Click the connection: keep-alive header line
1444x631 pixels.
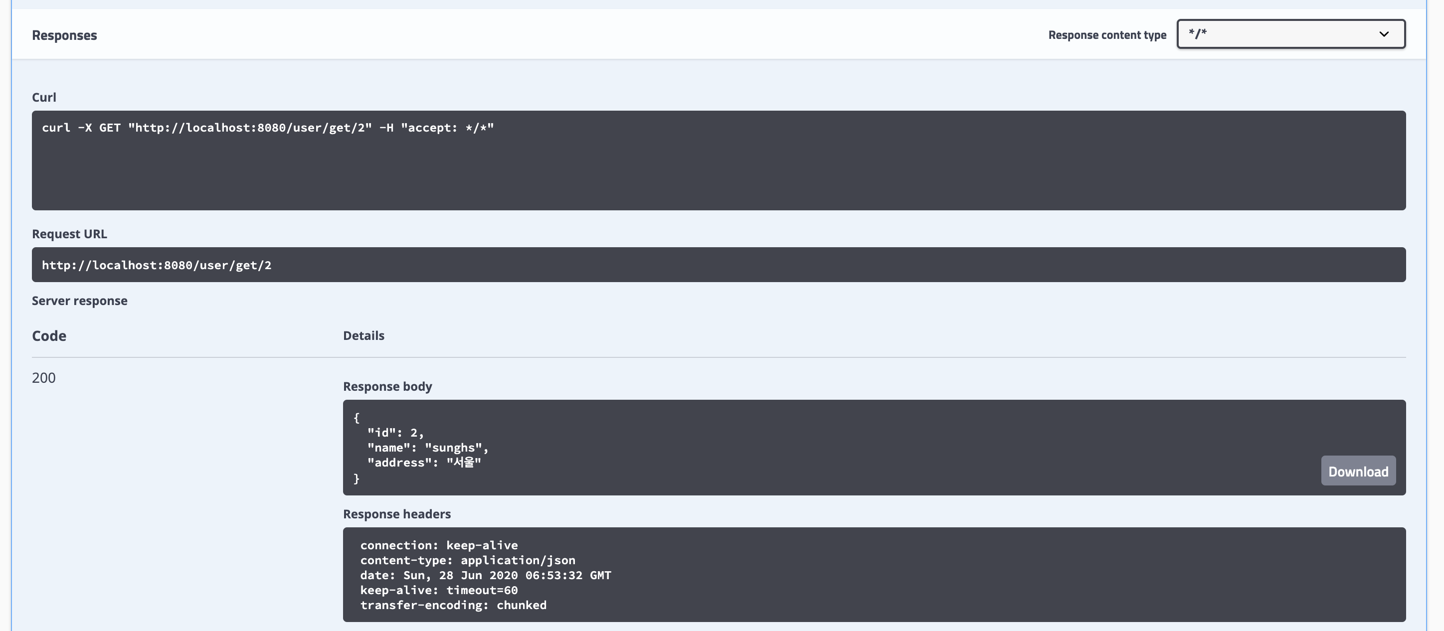pos(439,545)
